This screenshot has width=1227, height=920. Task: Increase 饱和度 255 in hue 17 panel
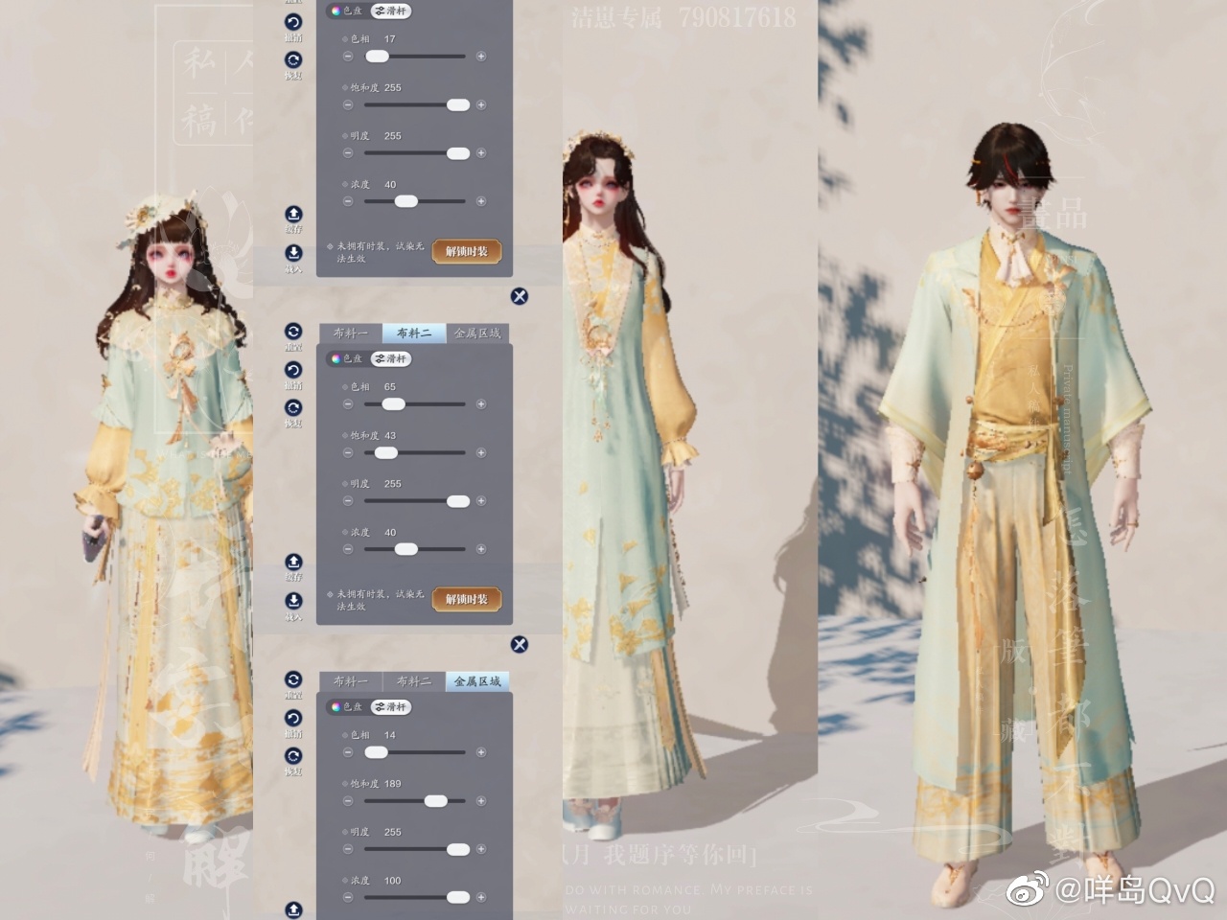tap(481, 104)
